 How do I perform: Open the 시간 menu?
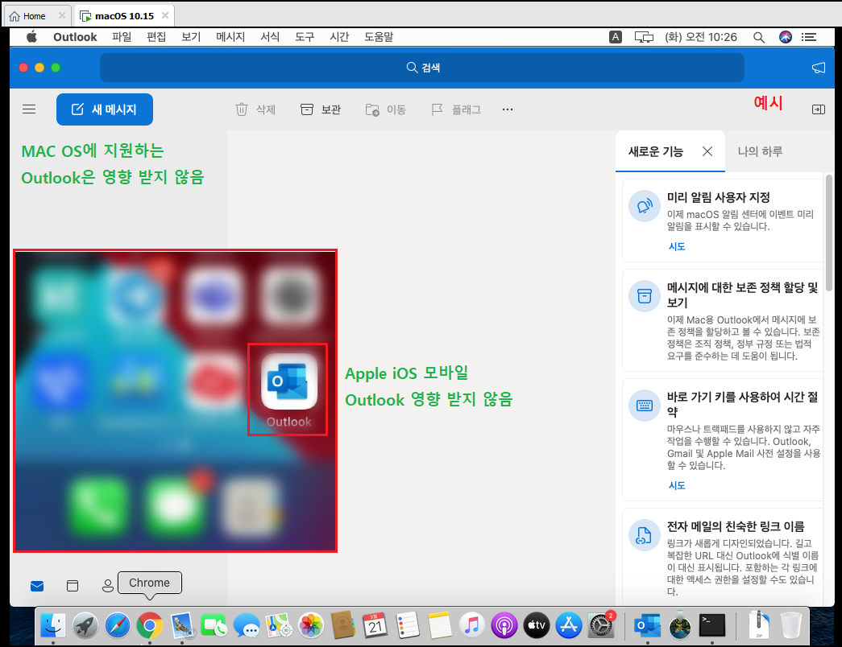click(339, 37)
